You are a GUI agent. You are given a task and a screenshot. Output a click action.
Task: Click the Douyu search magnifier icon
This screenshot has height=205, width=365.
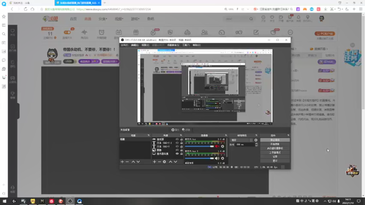[x=251, y=19]
